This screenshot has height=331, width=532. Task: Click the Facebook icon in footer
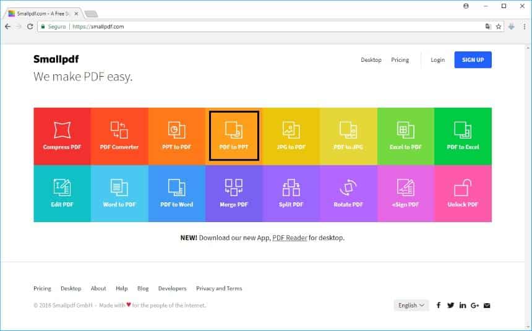(439, 306)
